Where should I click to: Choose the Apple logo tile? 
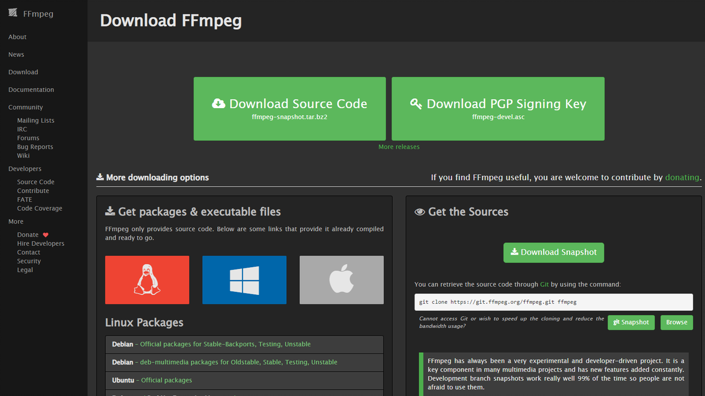(341, 280)
